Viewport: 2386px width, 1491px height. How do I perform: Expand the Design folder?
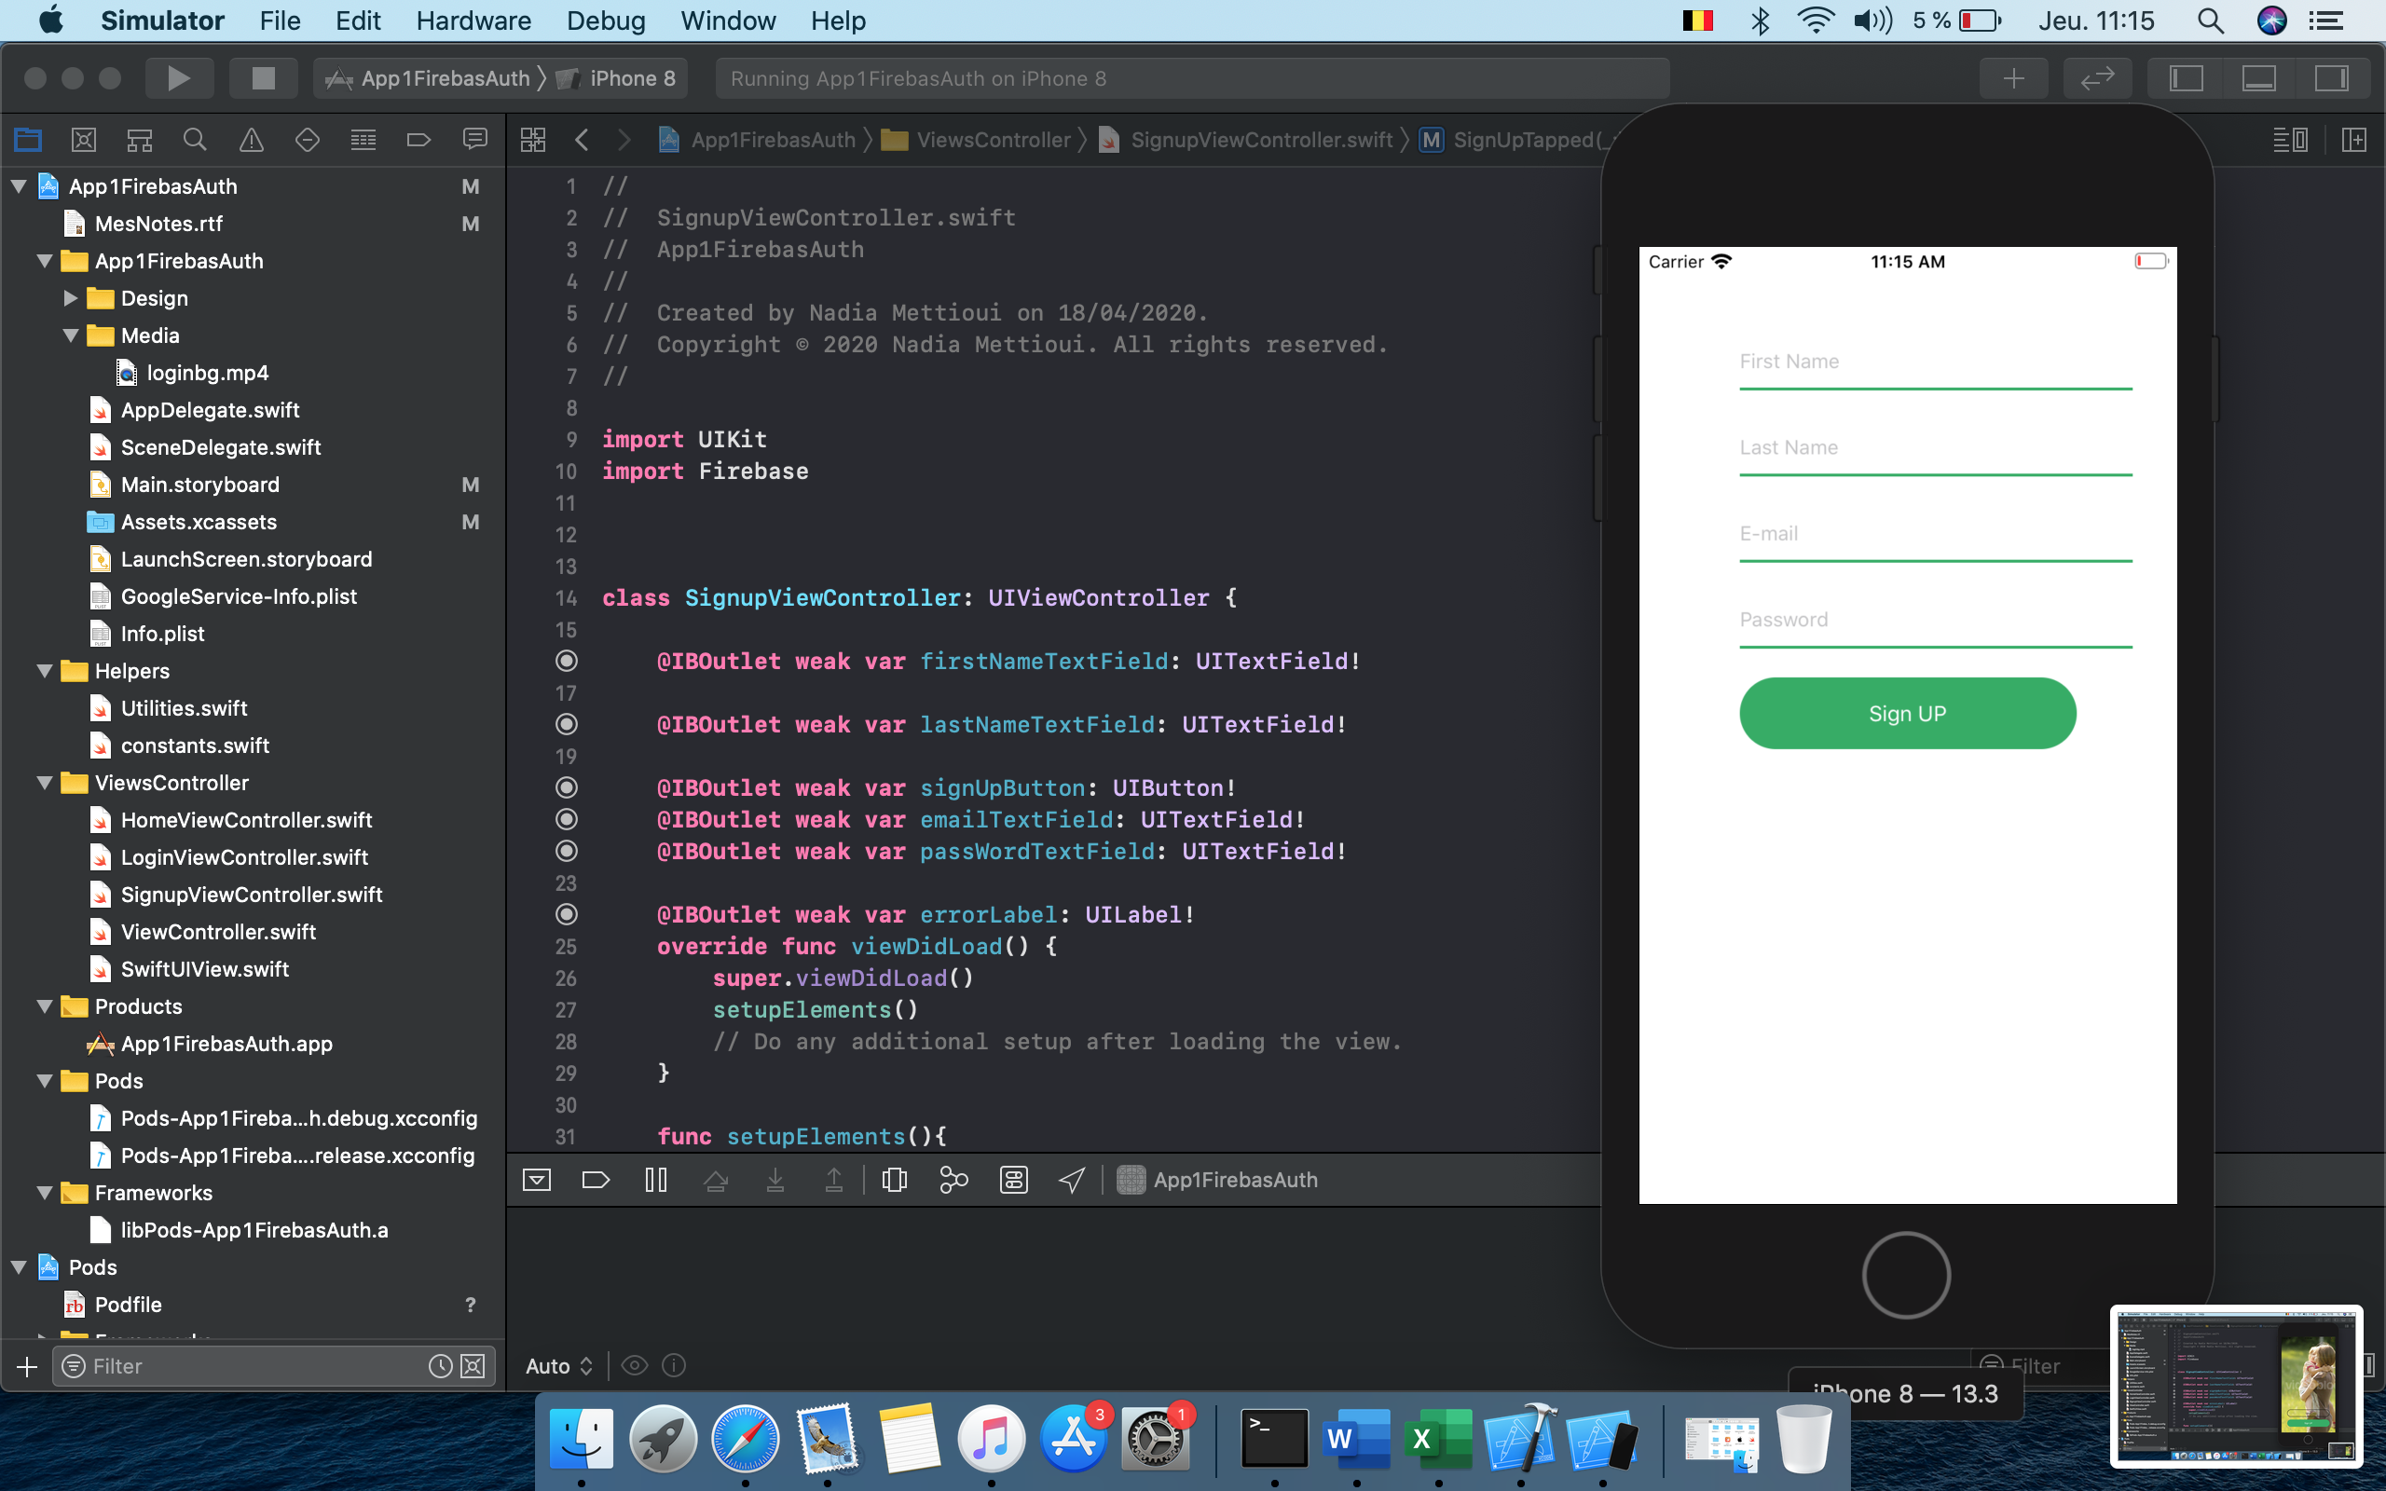click(x=70, y=298)
